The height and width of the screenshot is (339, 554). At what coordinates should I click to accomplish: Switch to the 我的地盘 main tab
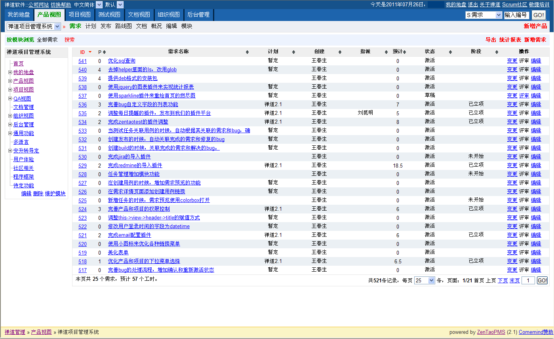pos(19,15)
